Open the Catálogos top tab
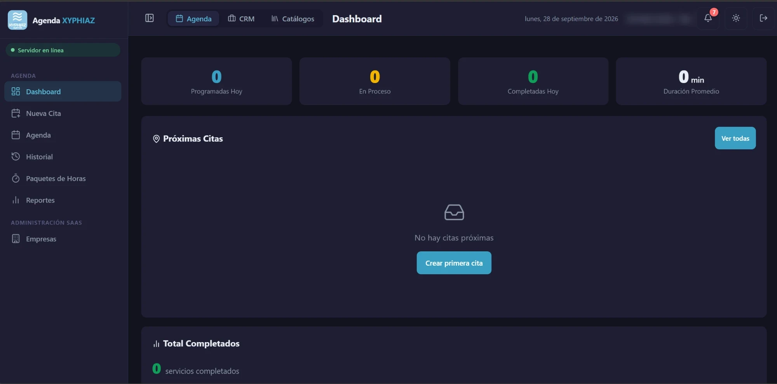 tap(293, 19)
